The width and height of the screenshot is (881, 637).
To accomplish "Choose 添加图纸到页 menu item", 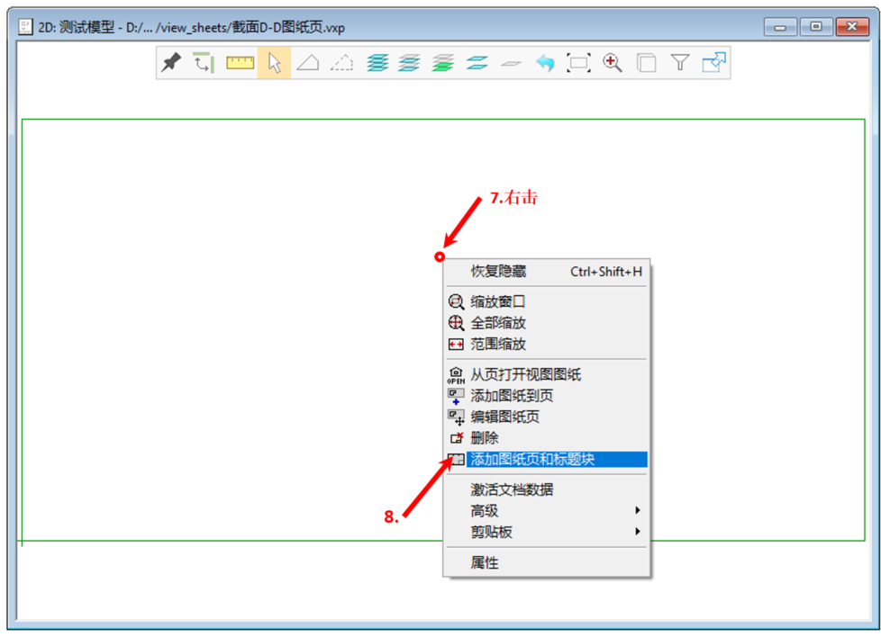I will (x=546, y=396).
